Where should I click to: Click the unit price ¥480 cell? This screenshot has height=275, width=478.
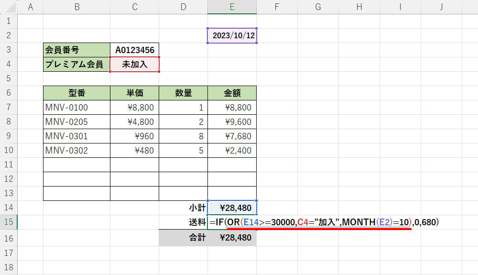pyautogui.click(x=135, y=150)
